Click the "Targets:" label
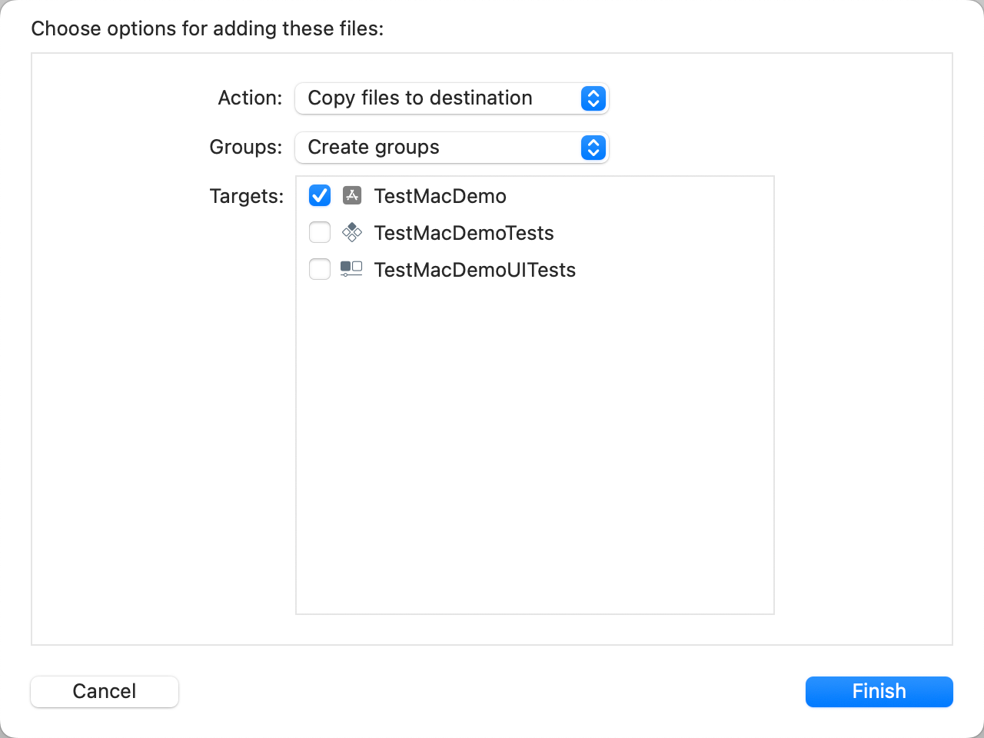Image resolution: width=984 pixels, height=738 pixels. click(x=246, y=197)
